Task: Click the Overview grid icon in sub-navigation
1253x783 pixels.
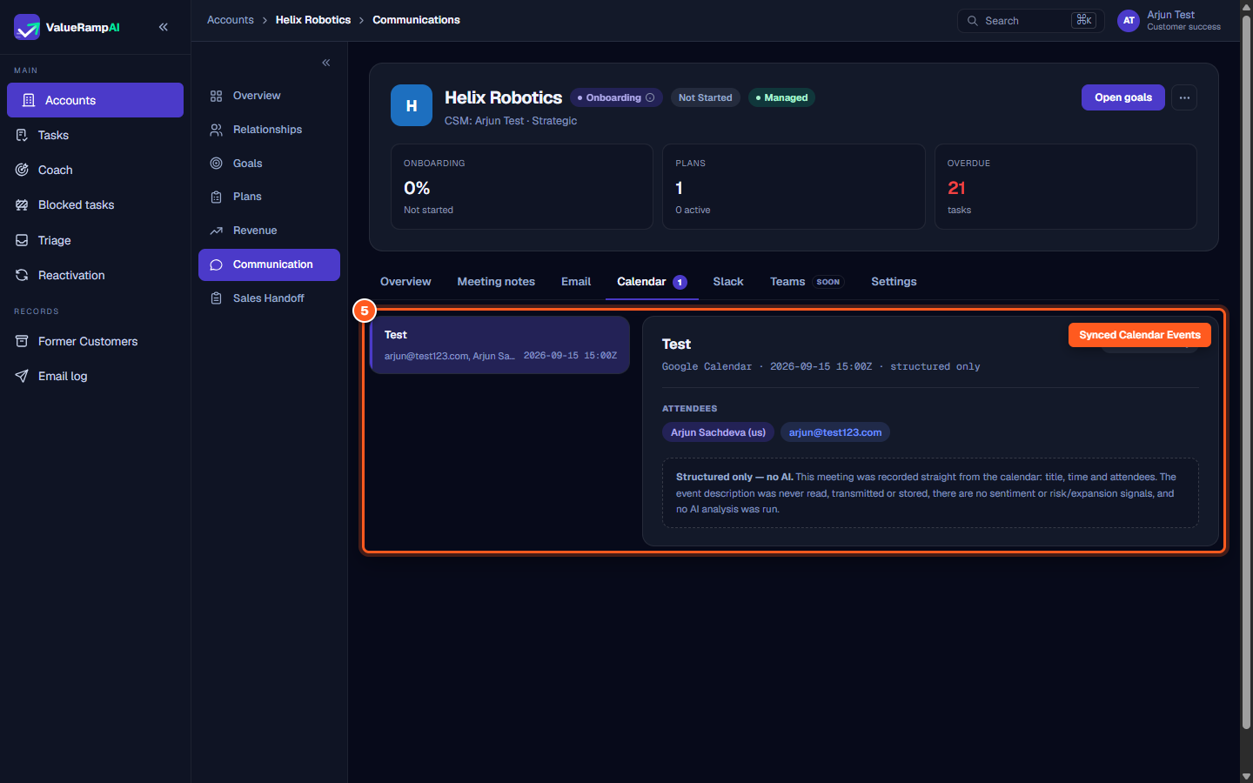Action: (217, 96)
